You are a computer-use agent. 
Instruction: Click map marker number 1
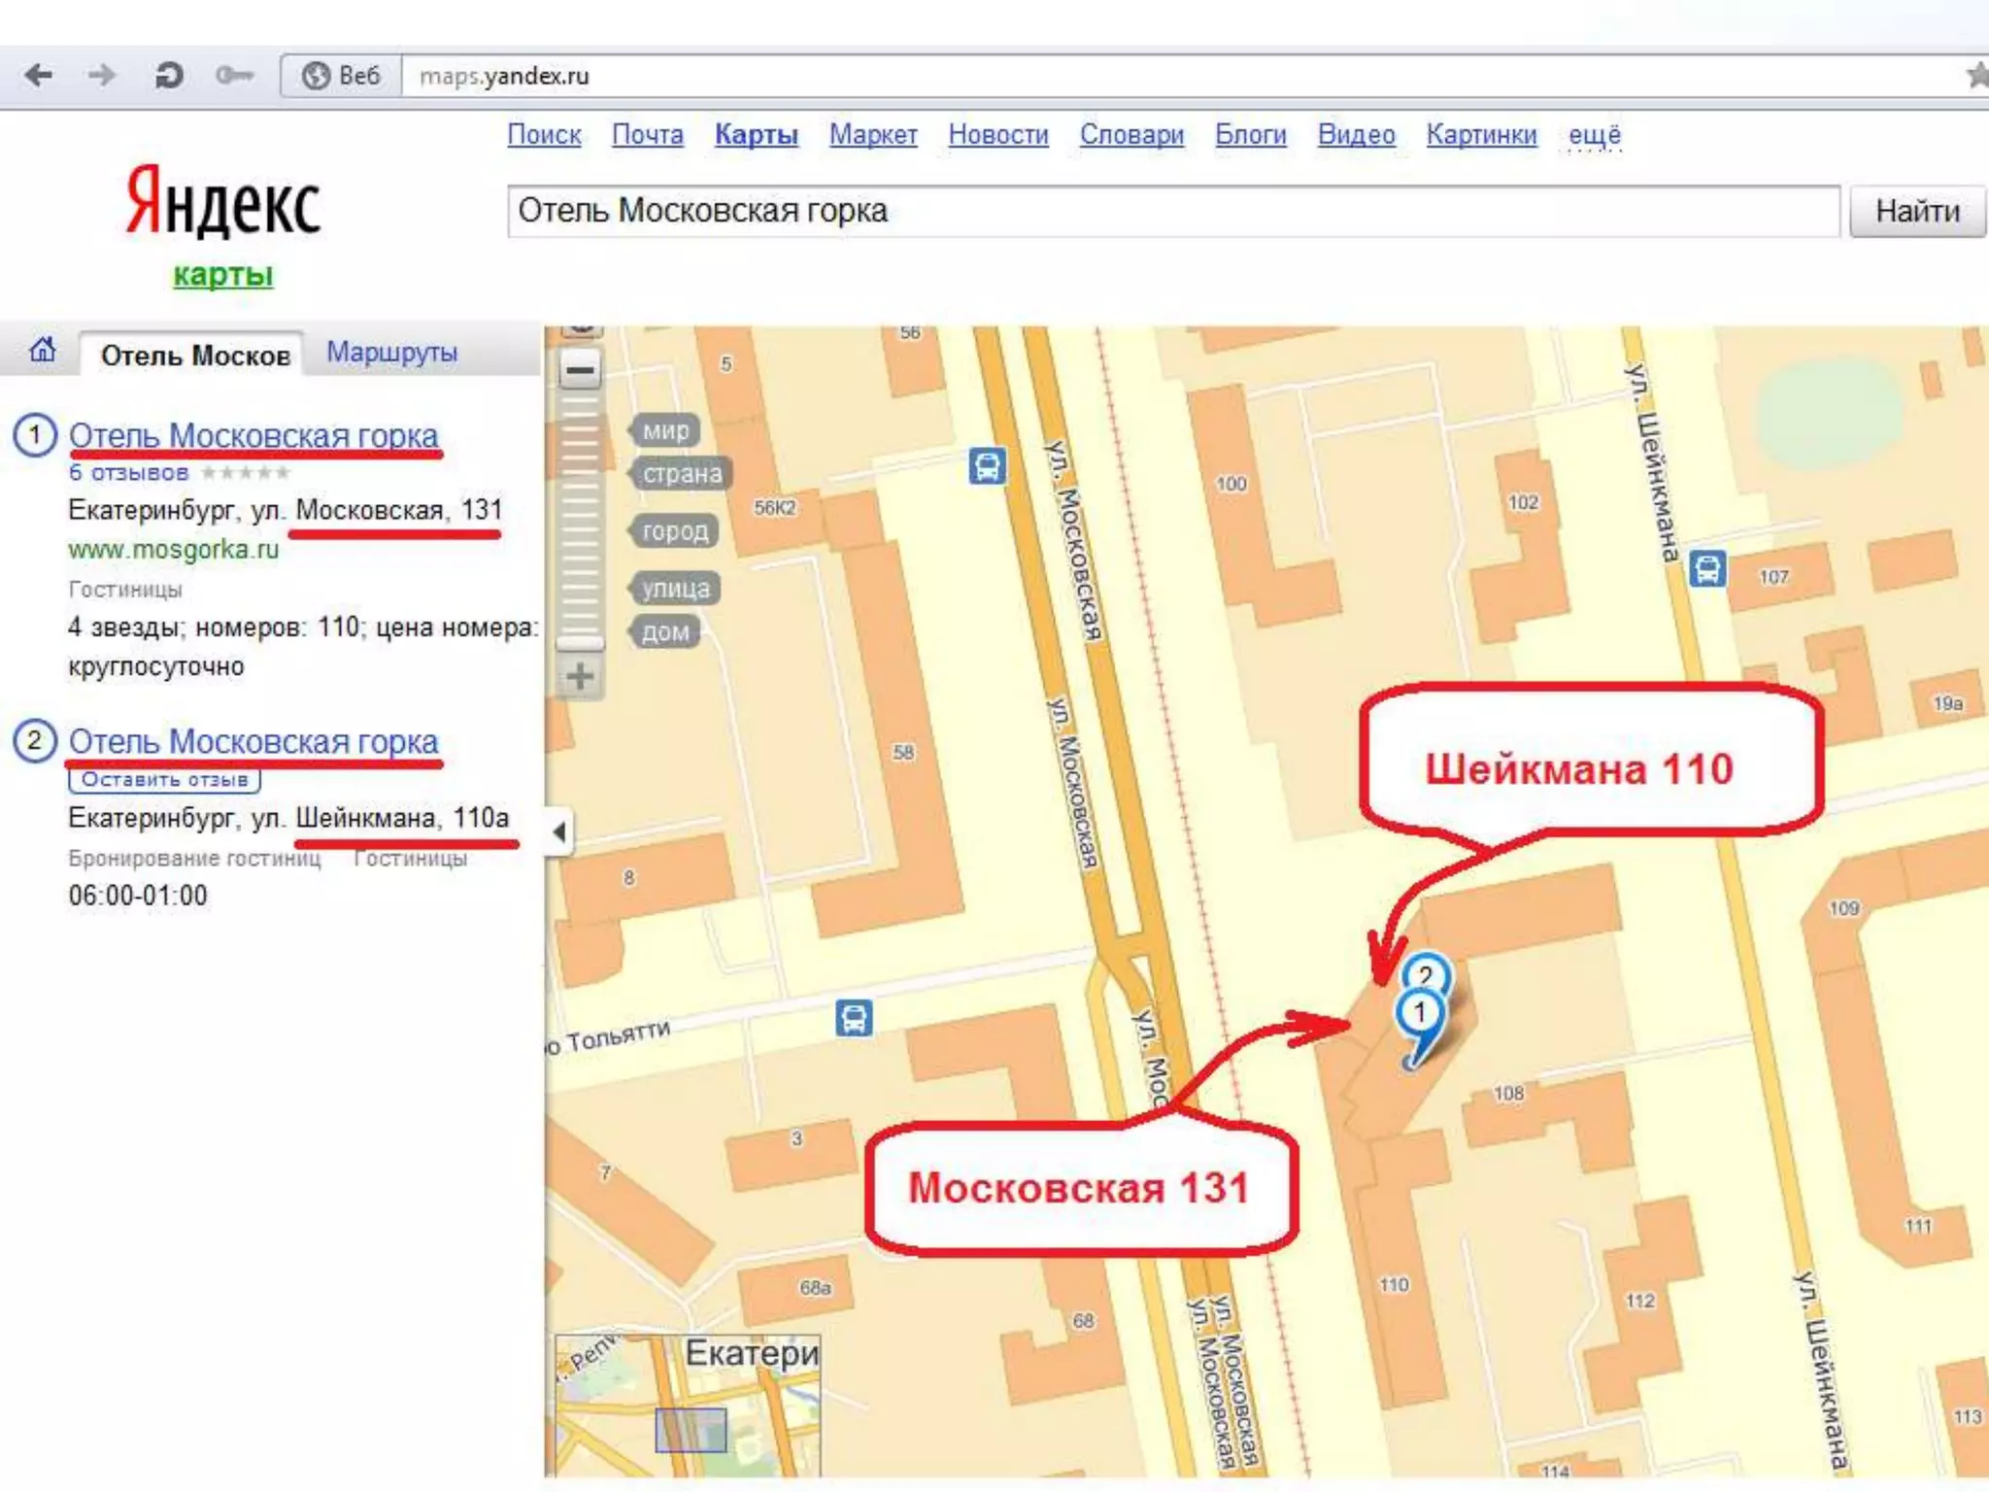click(x=1420, y=1013)
